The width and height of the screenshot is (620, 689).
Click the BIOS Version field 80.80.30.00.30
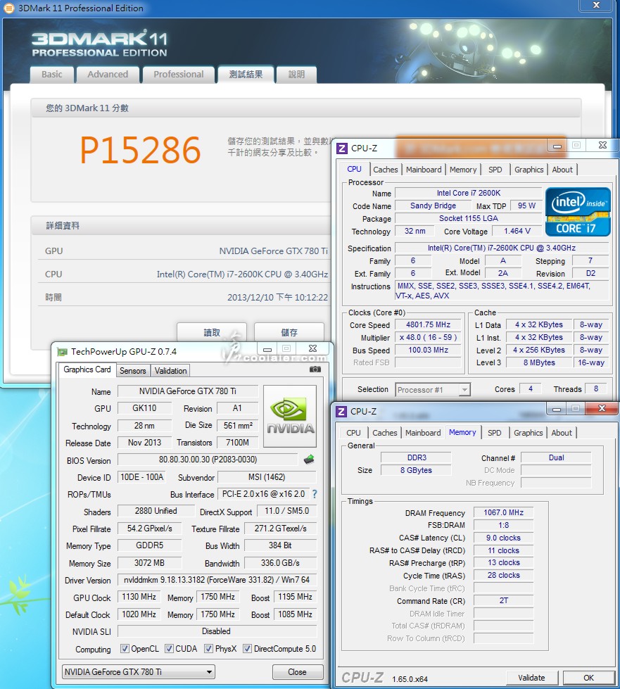coord(208,460)
